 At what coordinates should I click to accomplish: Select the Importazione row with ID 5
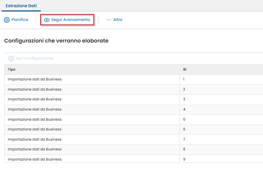pyautogui.click(x=35, y=119)
